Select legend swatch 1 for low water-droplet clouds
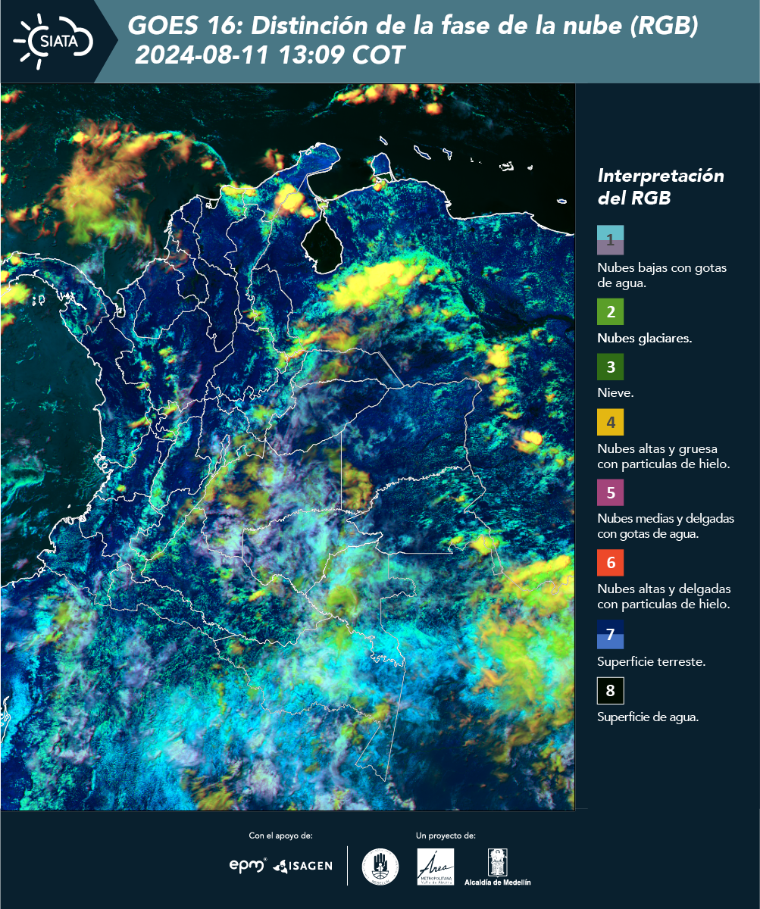This screenshot has height=909, width=760. point(610,239)
